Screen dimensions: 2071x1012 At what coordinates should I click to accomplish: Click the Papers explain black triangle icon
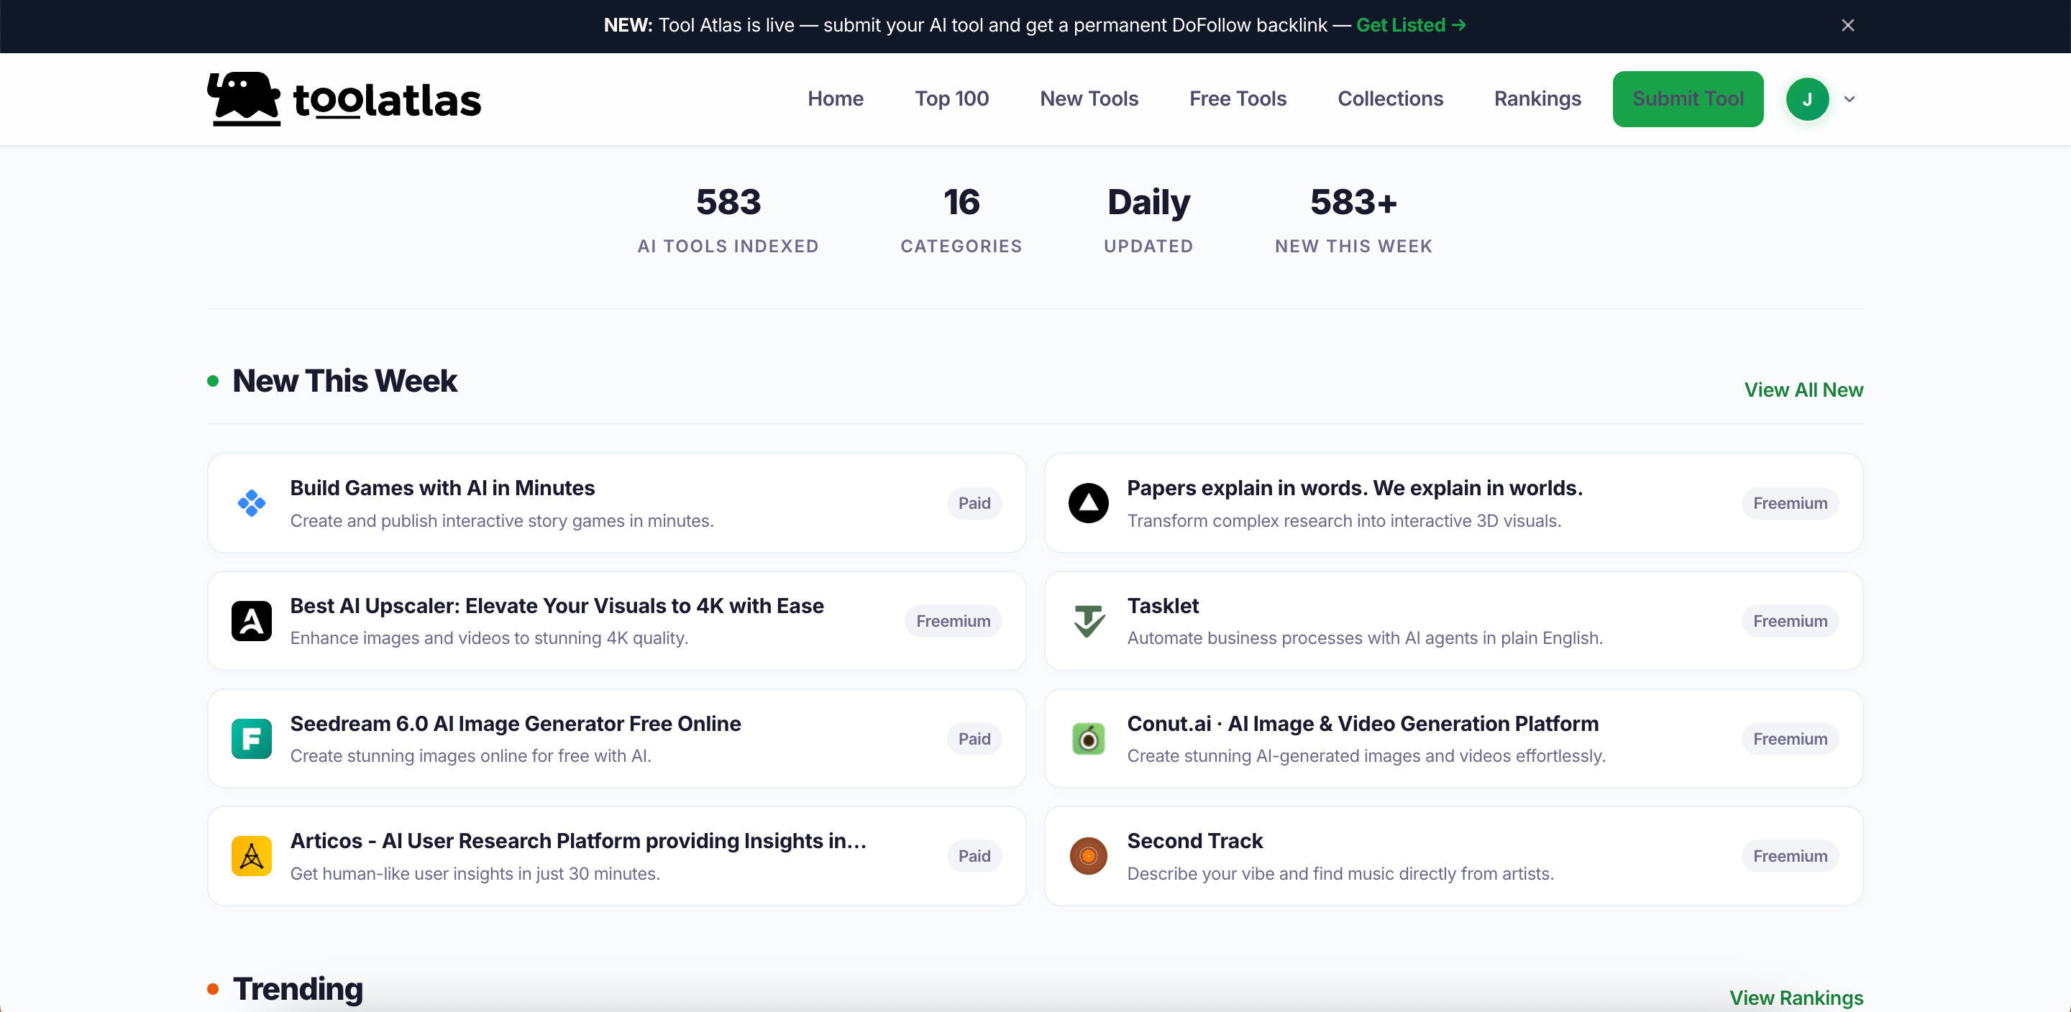[1088, 503]
